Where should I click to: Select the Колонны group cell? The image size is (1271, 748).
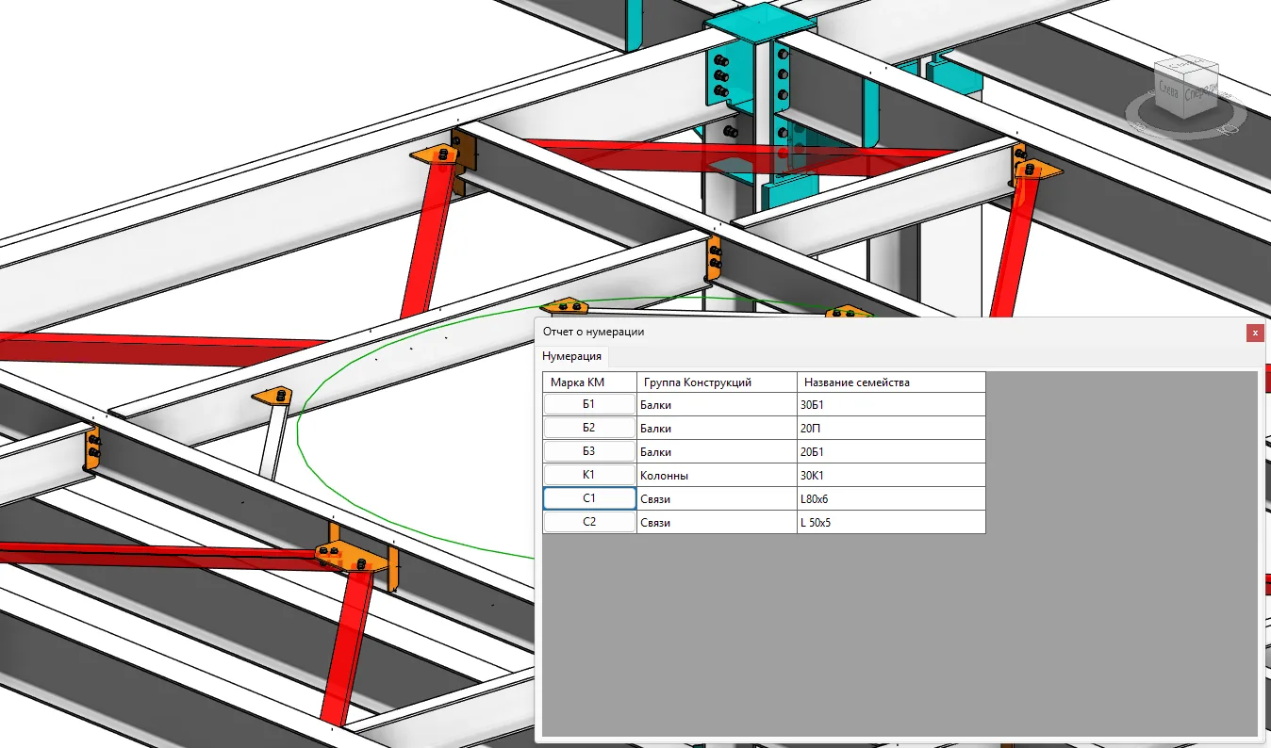click(717, 475)
